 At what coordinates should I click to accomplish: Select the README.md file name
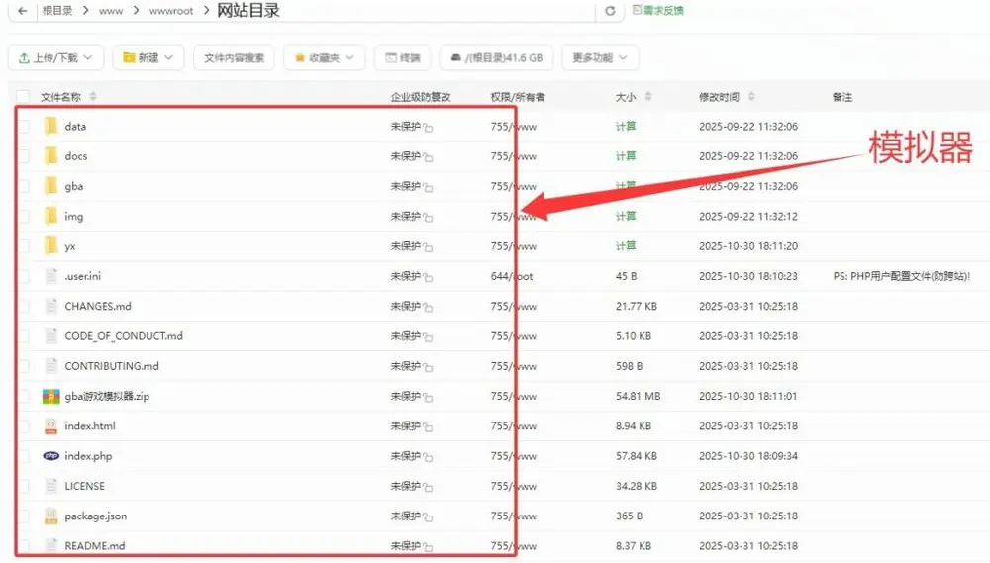tap(95, 546)
